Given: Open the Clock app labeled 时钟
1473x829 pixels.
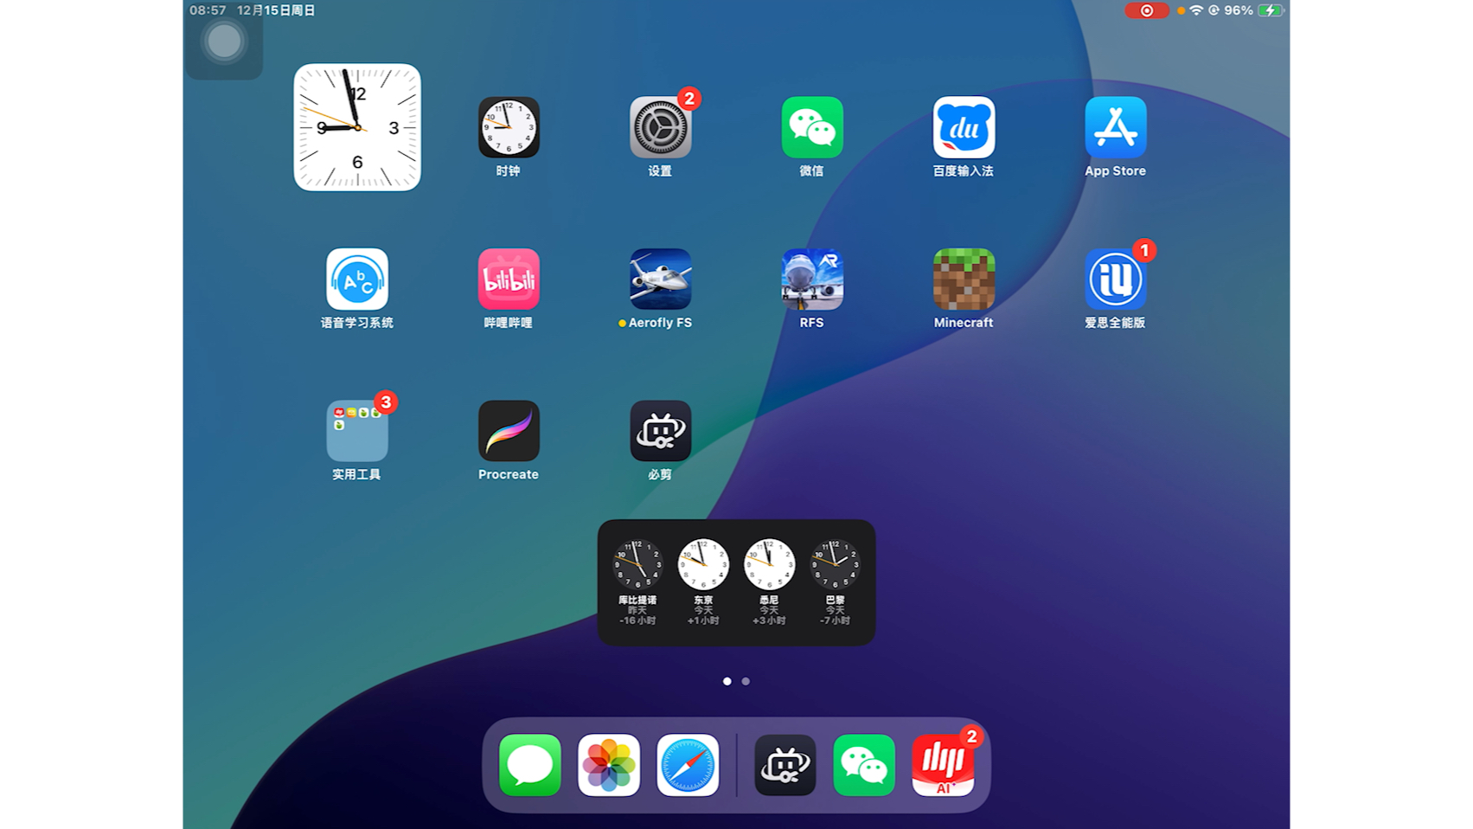Looking at the screenshot, I should point(509,127).
